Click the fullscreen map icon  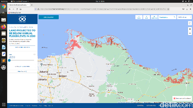[190, 23]
